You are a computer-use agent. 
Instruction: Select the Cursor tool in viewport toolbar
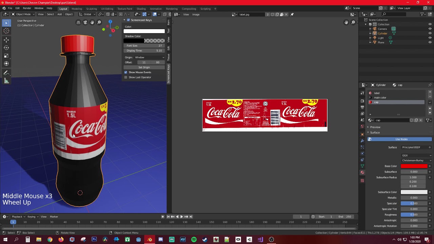pyautogui.click(x=6, y=31)
